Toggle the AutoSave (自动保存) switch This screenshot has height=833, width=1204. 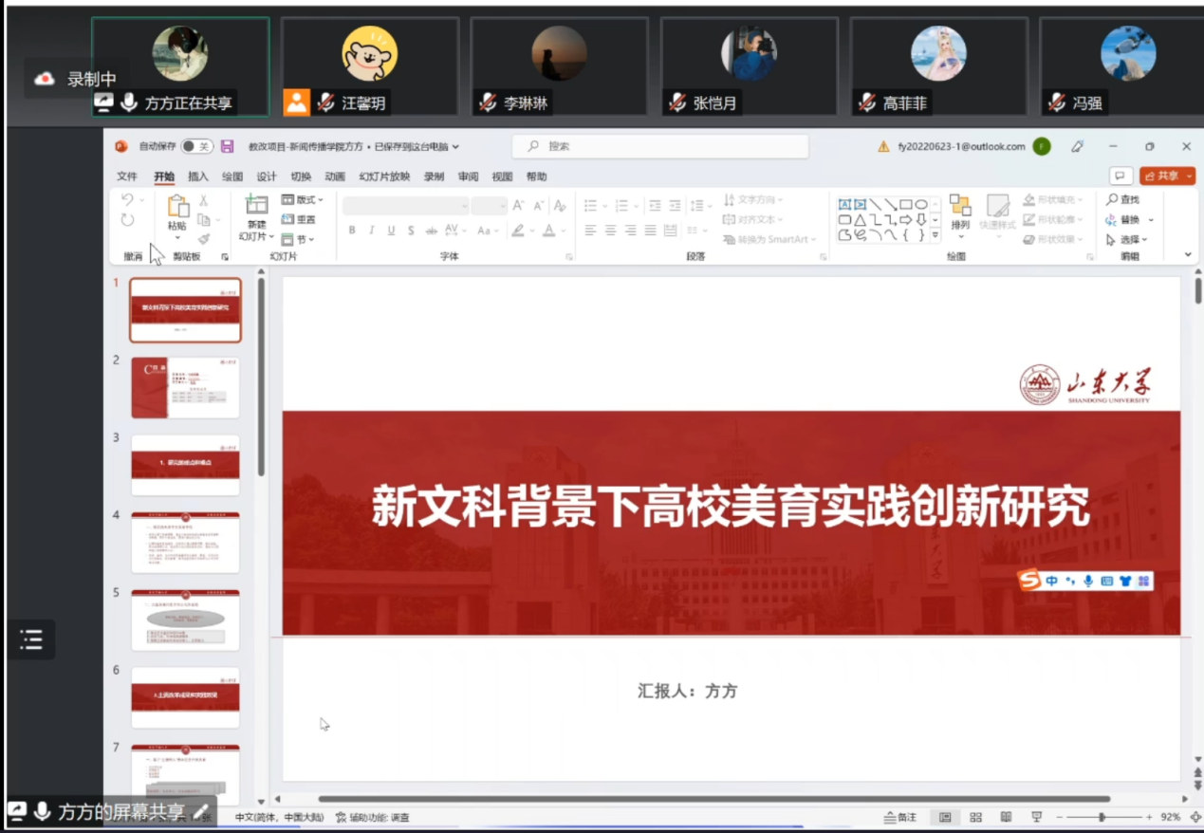coord(197,146)
